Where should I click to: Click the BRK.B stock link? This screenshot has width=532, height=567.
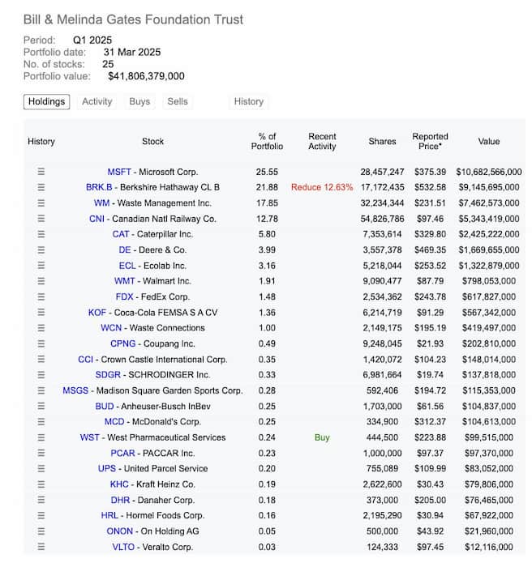tap(98, 187)
